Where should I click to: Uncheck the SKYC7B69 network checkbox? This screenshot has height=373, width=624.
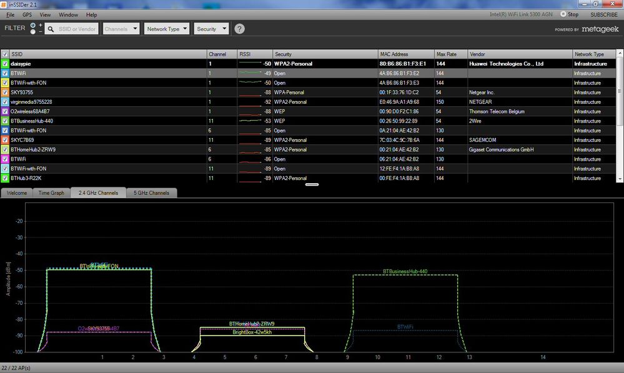pos(5,140)
